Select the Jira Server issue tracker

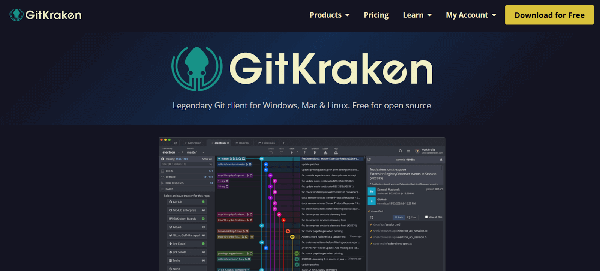point(187,252)
